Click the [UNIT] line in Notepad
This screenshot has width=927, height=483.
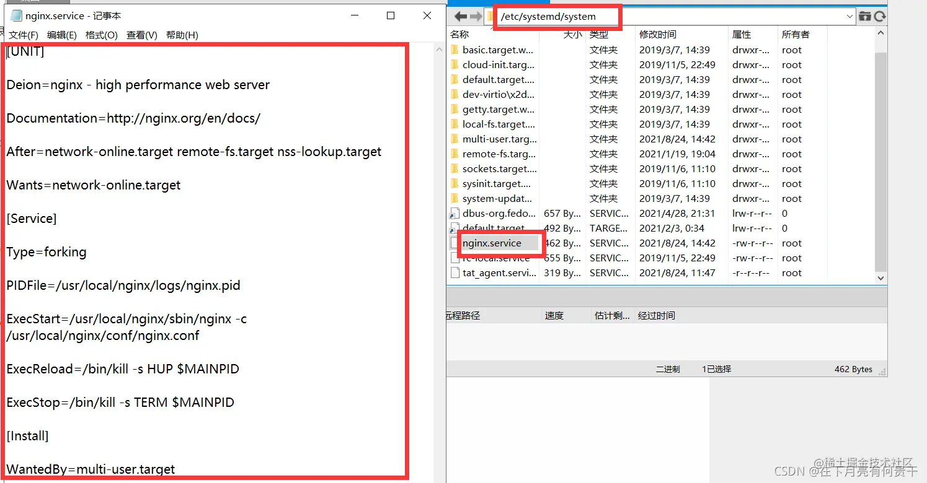pos(25,51)
